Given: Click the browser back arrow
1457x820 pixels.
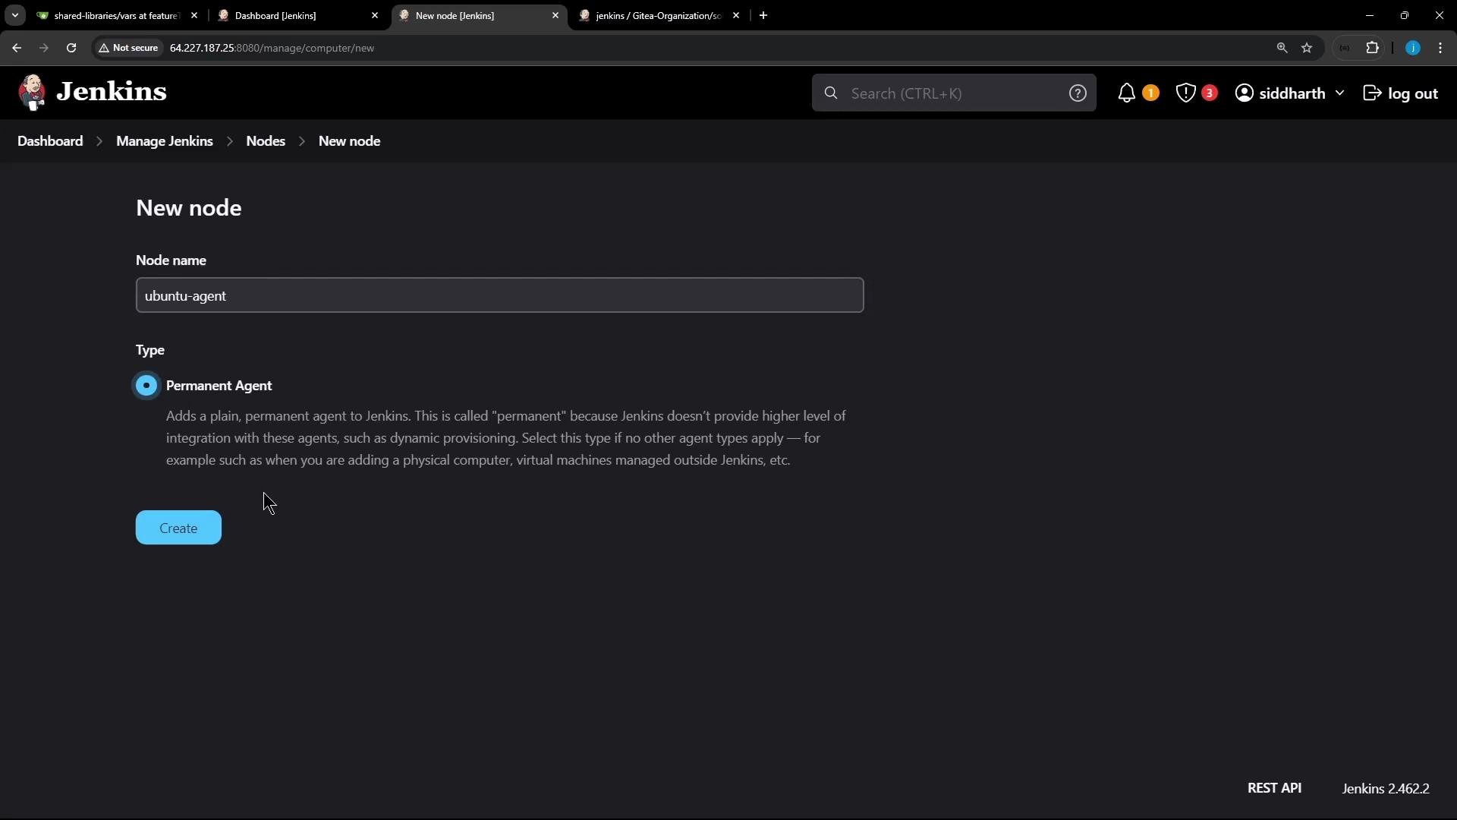Looking at the screenshot, I should tap(17, 48).
